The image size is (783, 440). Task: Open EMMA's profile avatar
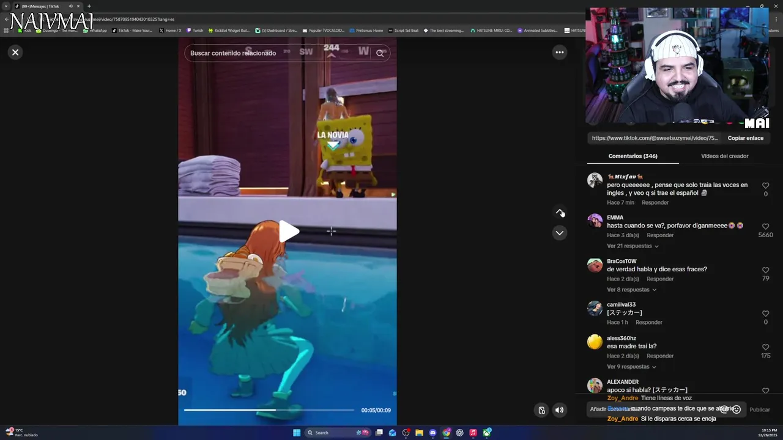point(595,221)
